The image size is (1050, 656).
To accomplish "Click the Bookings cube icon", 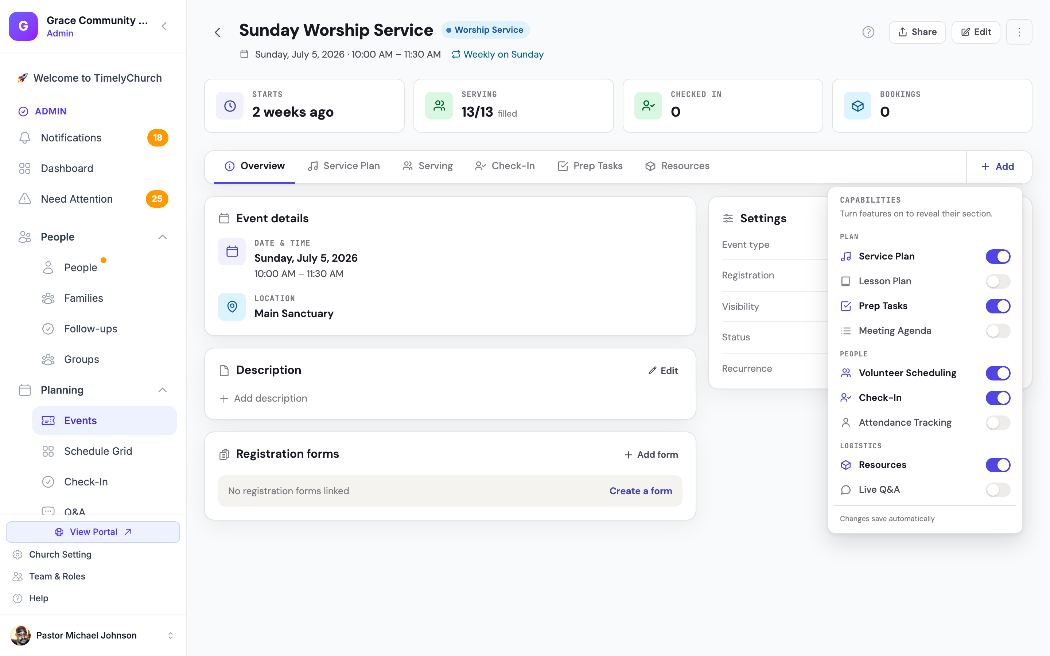I will tap(857, 106).
